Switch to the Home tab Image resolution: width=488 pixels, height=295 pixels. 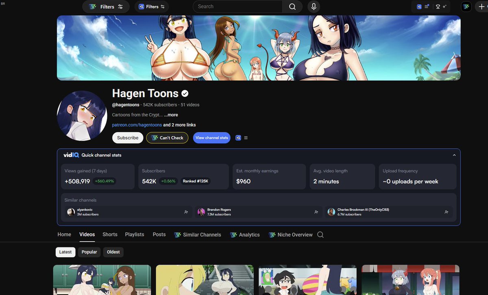click(x=64, y=234)
